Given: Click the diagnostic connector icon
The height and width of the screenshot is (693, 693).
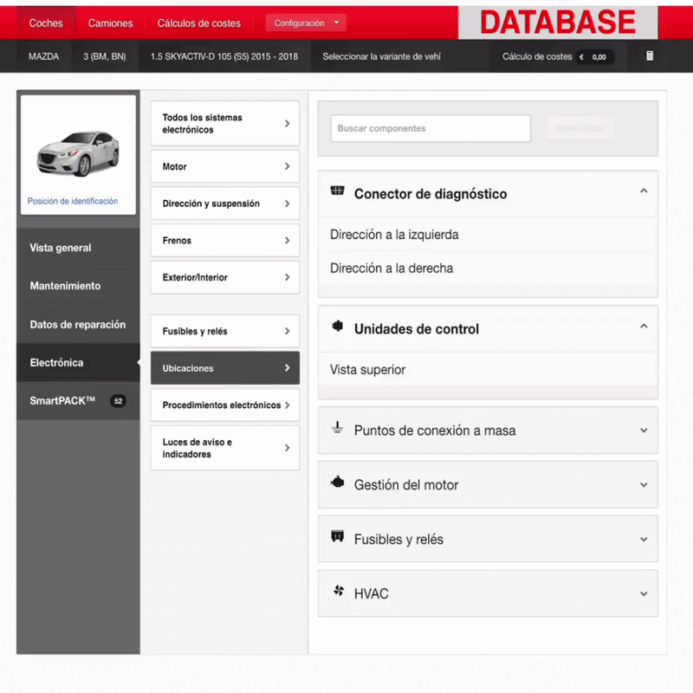Looking at the screenshot, I should coord(337,191).
